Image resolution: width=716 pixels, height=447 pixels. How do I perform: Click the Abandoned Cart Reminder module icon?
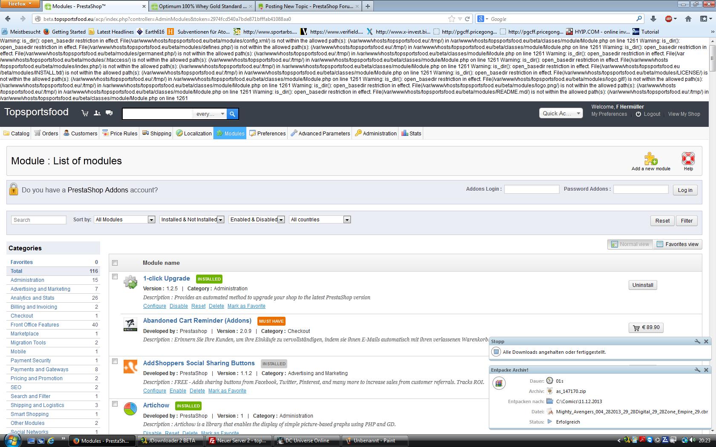click(x=130, y=324)
